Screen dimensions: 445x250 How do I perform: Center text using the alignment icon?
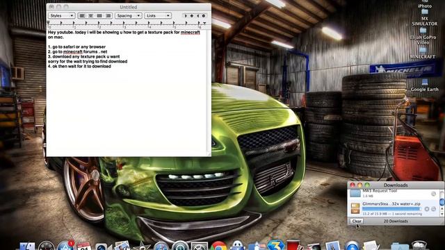click(90, 15)
